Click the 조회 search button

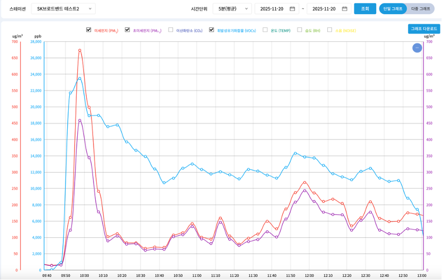(365, 9)
